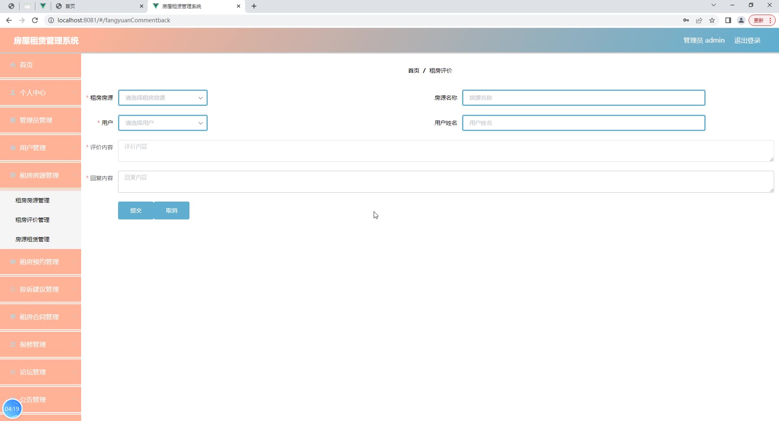The image size is (779, 421).
Task: Expand the 租房预约管理 sidebar menu
Action: click(x=41, y=262)
